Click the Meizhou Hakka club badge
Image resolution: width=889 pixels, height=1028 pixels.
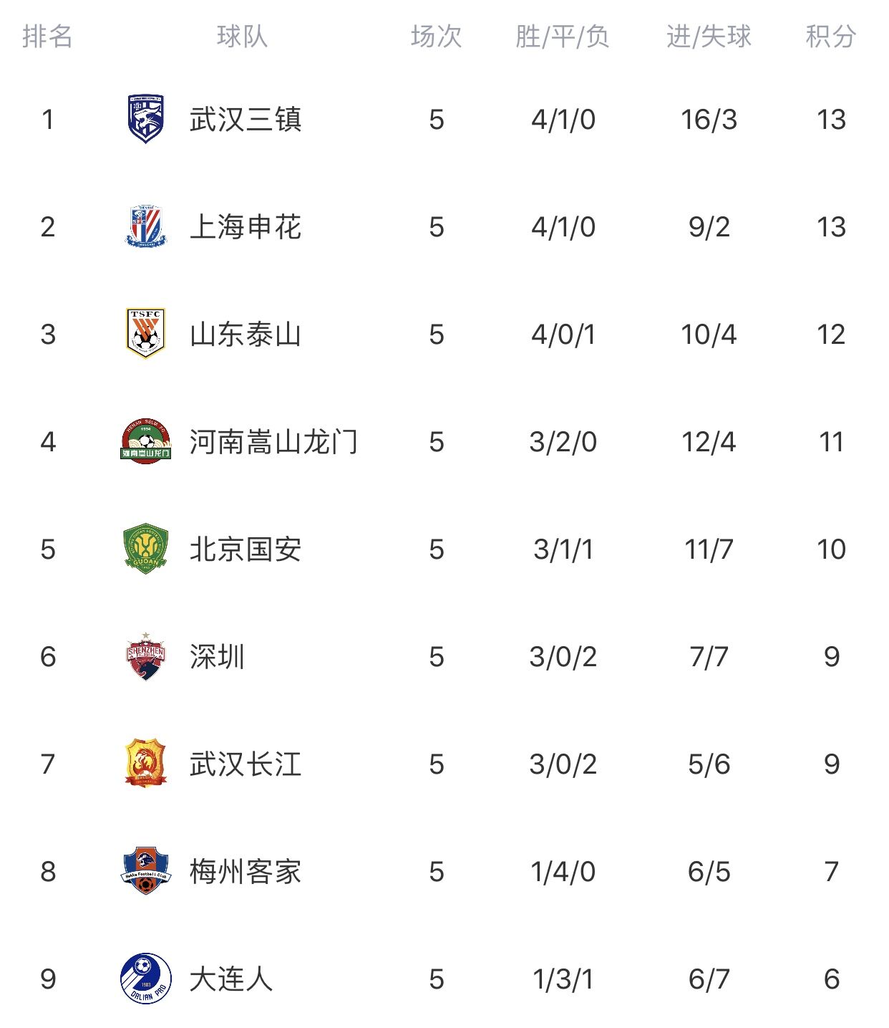[146, 871]
